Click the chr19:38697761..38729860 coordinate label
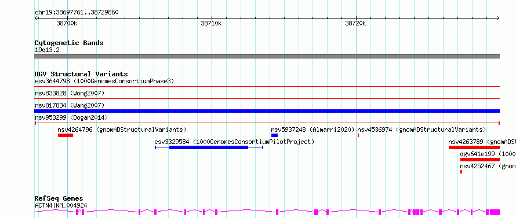 click(x=77, y=13)
